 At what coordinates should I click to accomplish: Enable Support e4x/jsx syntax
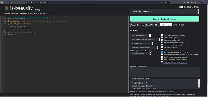coord(162,37)
